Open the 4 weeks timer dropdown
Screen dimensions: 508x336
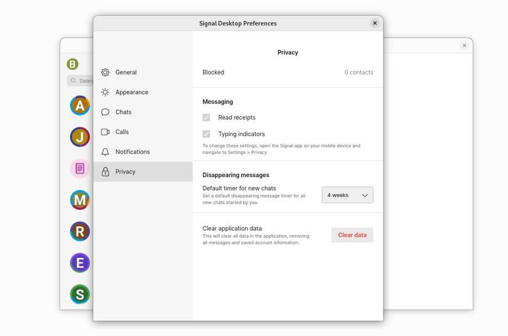[347, 195]
